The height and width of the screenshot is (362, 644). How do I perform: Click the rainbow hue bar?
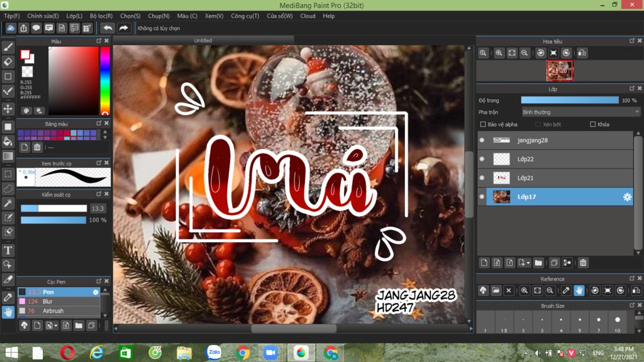(105, 80)
